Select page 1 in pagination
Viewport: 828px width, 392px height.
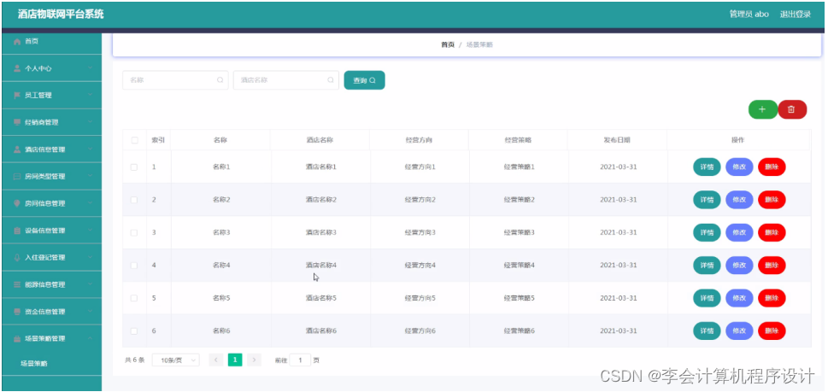coord(235,360)
